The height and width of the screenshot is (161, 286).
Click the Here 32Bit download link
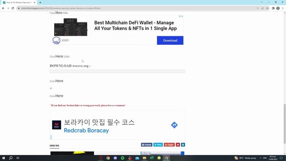(59, 56)
